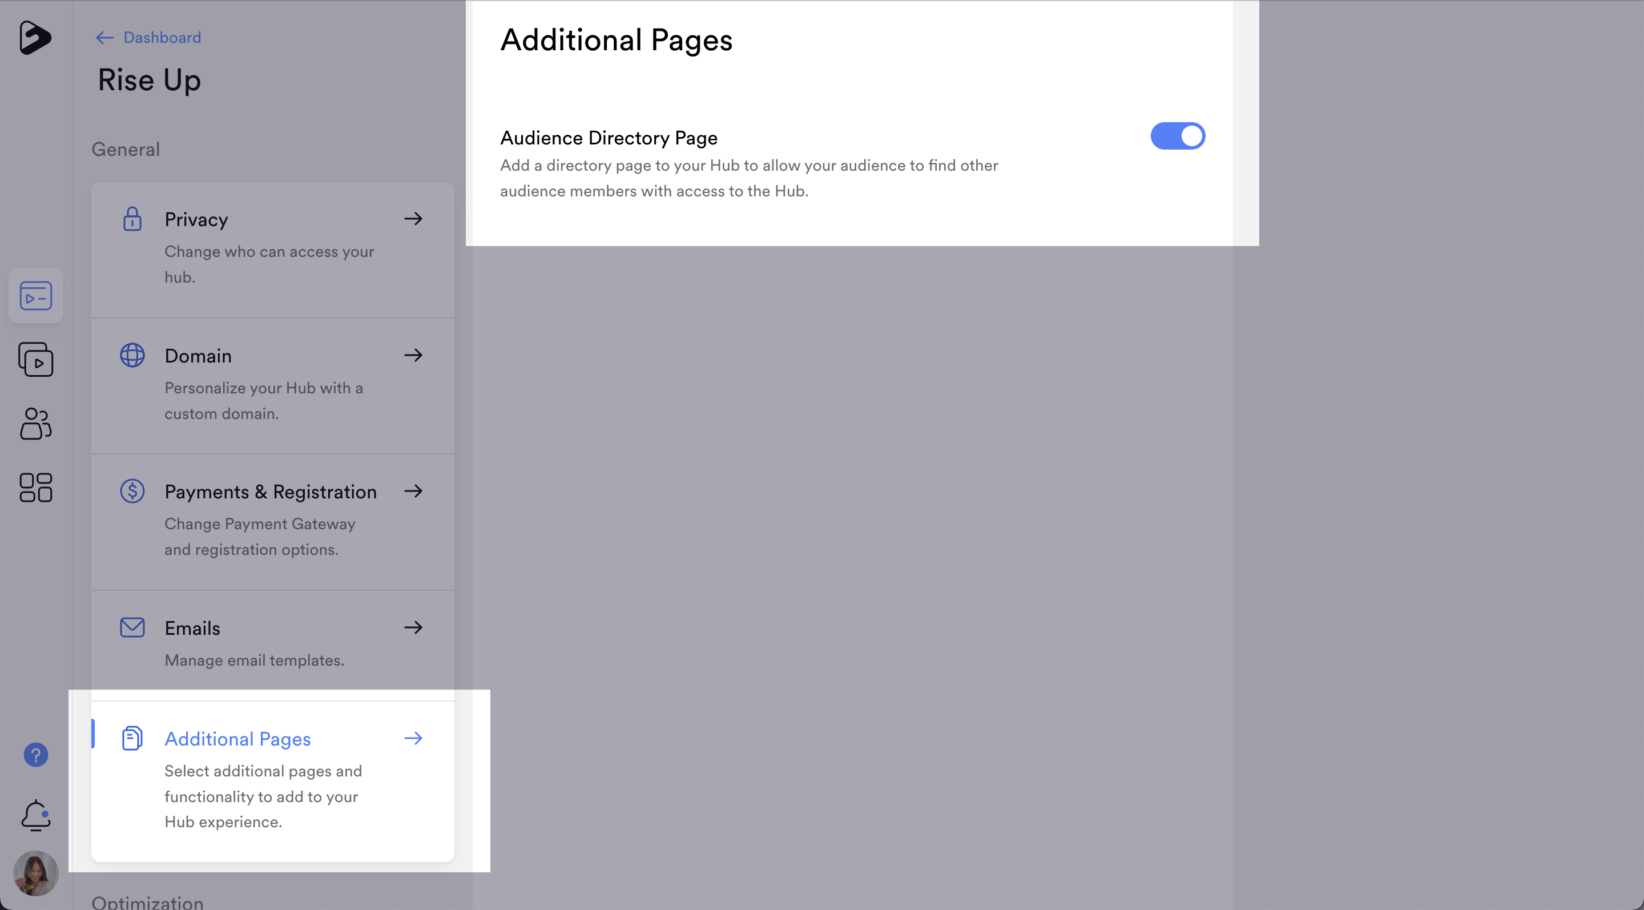
Task: Open the notifications bell icon
Action: (36, 815)
